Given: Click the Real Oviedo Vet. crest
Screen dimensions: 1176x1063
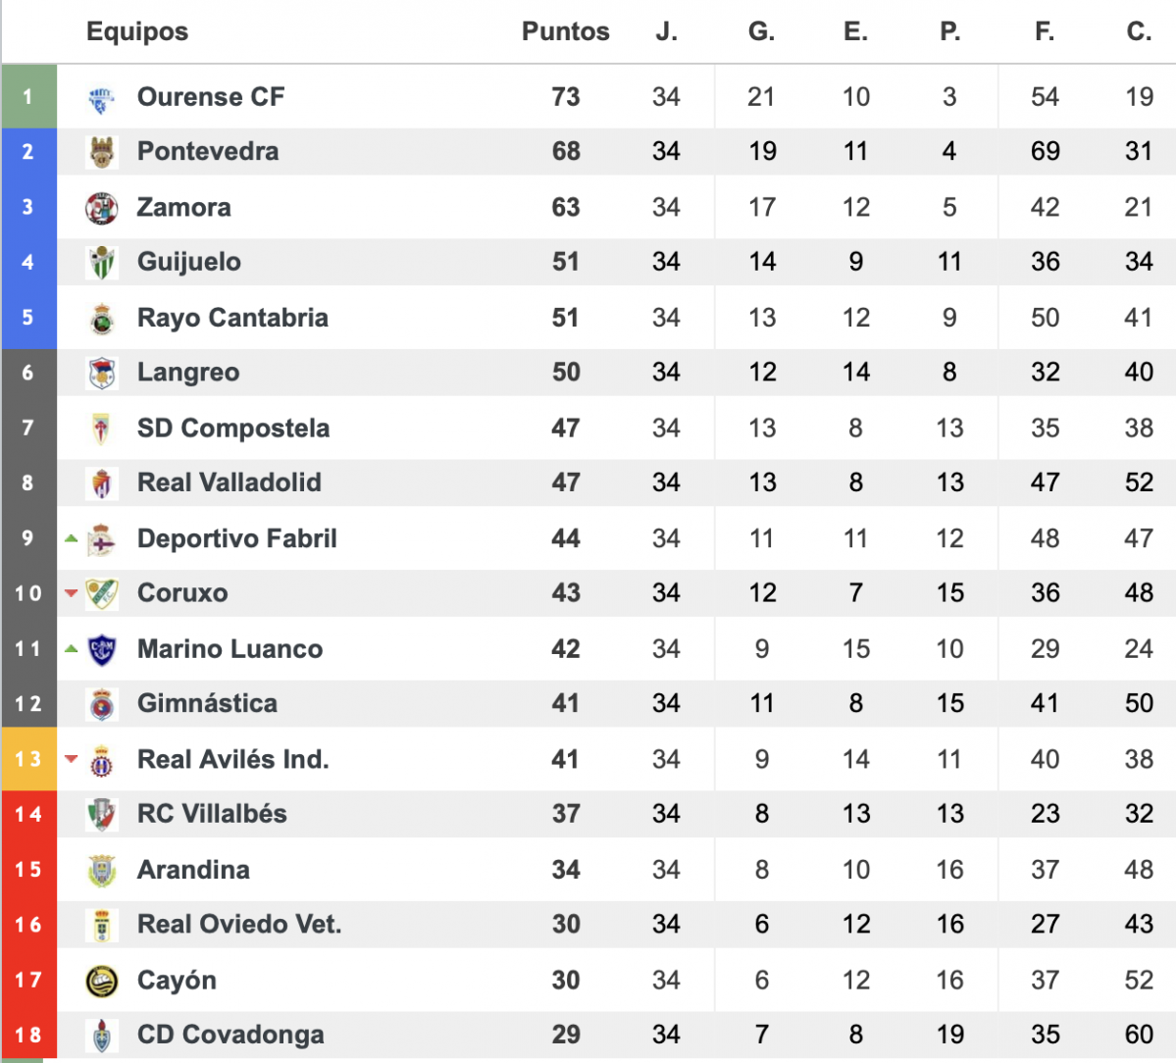Looking at the screenshot, I should click(101, 925).
